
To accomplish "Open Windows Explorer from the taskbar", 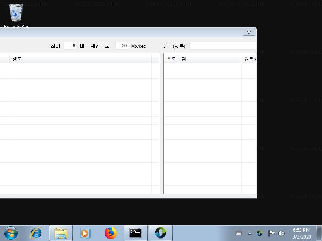I will (x=61, y=233).
